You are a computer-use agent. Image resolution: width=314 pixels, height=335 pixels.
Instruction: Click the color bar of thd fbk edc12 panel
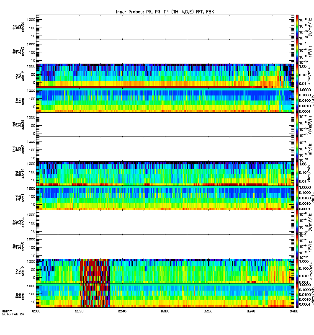(297, 173)
